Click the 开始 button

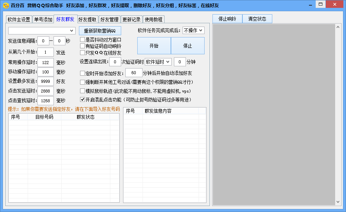coord(154,46)
